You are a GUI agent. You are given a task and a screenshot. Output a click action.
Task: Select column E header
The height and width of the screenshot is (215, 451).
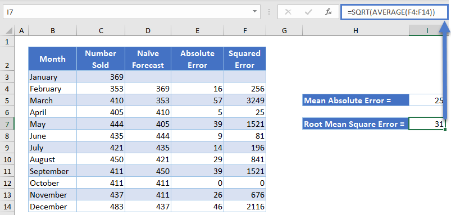(197, 31)
